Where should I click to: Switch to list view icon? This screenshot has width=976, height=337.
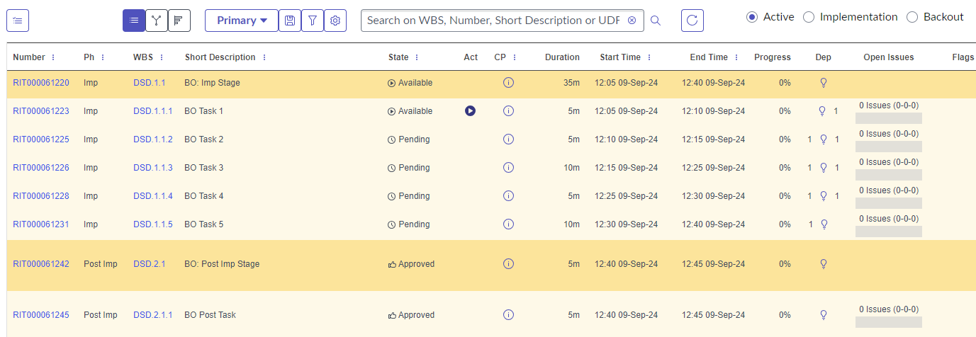[x=134, y=21]
